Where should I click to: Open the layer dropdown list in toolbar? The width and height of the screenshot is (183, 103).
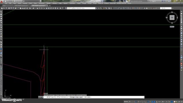click(95, 8)
